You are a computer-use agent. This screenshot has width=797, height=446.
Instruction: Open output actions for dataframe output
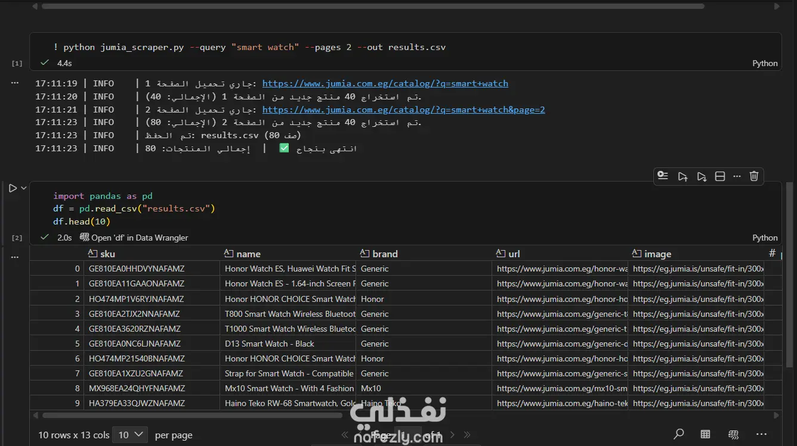click(x=15, y=257)
